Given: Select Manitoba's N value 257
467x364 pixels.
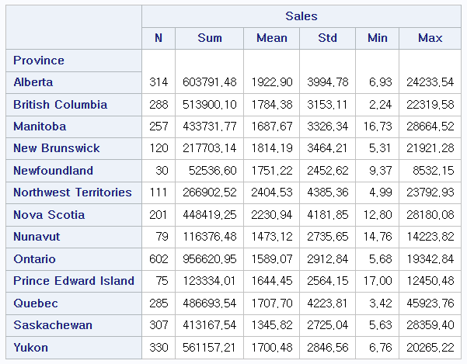Looking at the screenshot, I should (159, 127).
